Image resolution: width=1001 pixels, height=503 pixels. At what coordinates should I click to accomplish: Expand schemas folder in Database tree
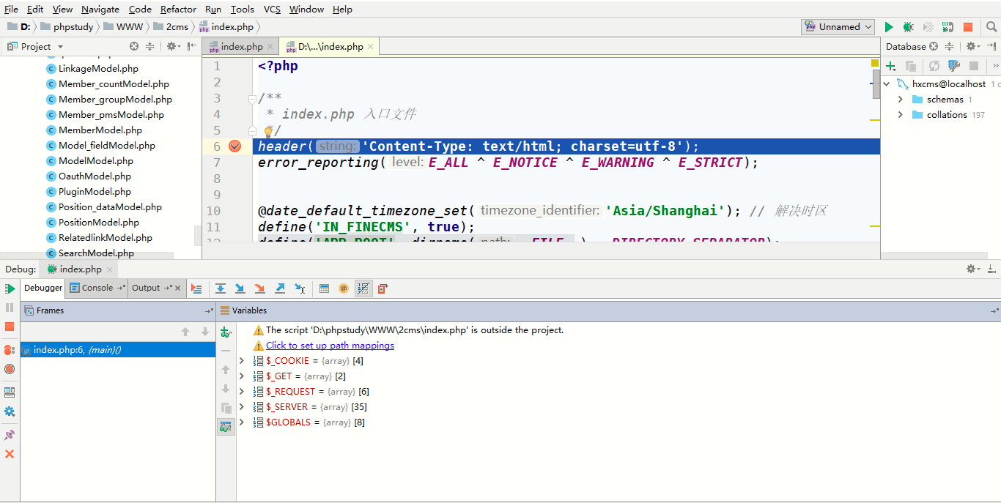(901, 100)
